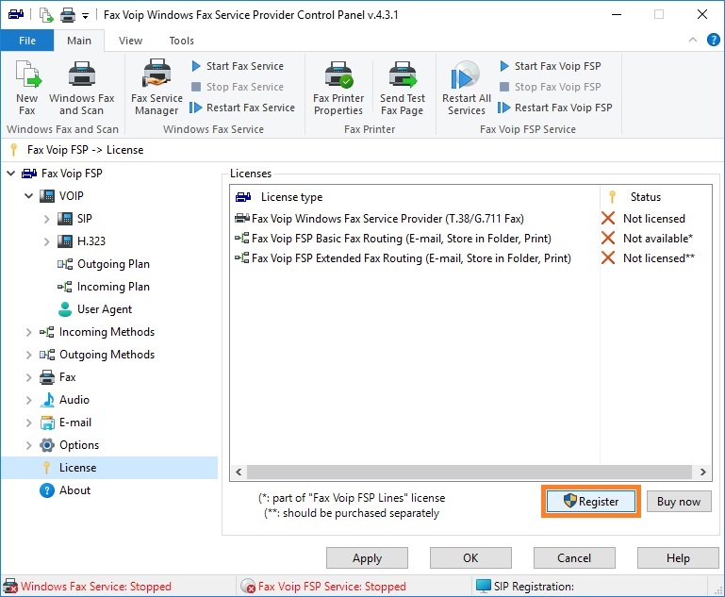The height and width of the screenshot is (597, 725).
Task: Click the Cancel button
Action: coord(574,558)
